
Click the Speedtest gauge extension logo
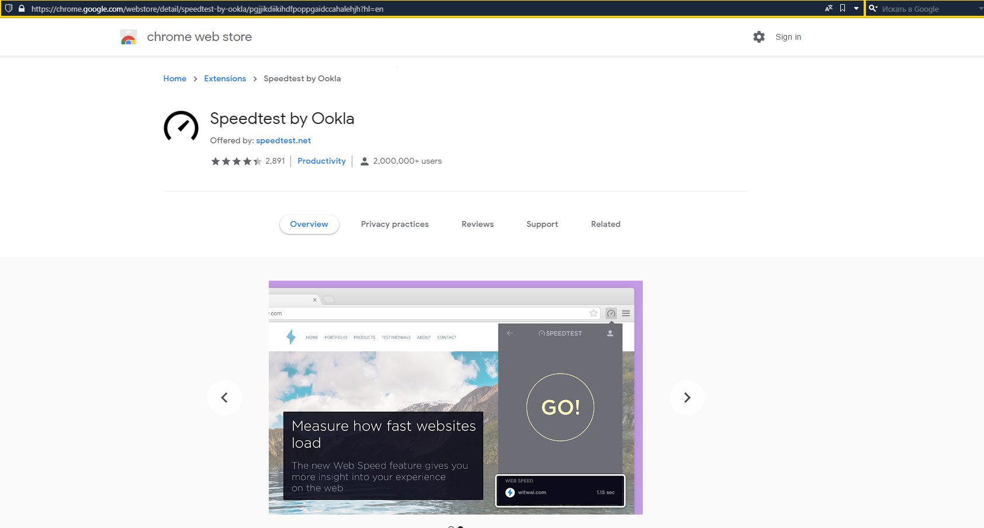[181, 126]
